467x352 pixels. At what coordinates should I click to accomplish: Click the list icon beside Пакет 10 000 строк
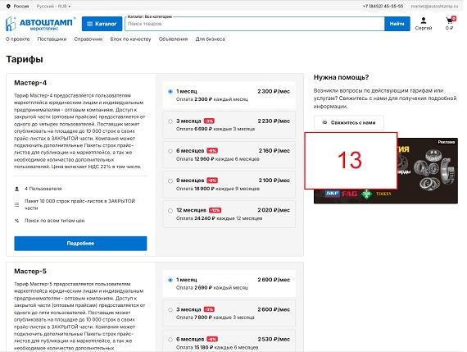tap(16, 204)
